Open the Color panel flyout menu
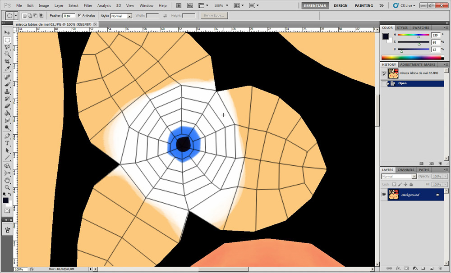 [x=446, y=27]
